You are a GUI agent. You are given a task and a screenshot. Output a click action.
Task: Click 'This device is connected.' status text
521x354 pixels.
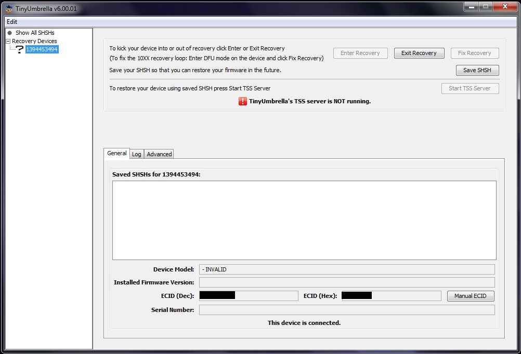(304, 323)
